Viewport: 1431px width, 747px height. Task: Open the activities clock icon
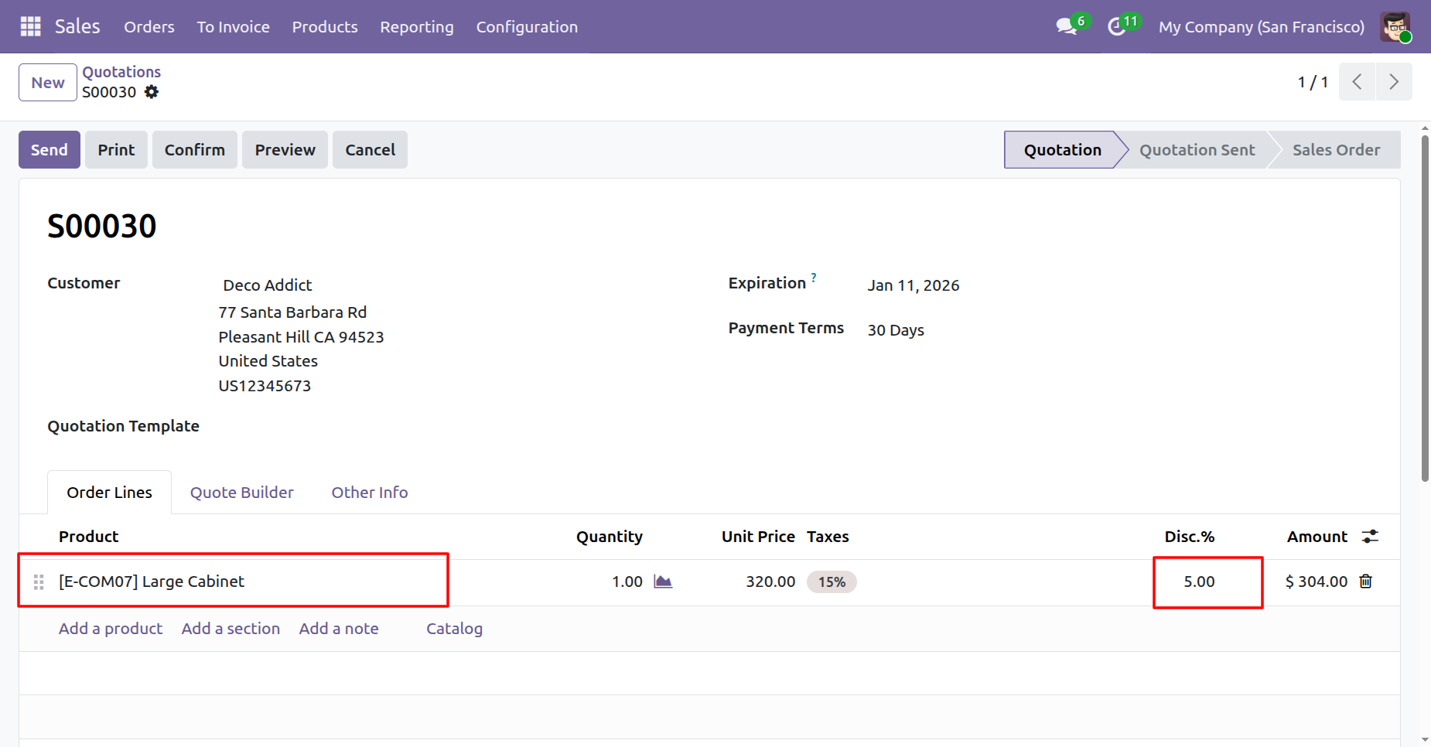1116,27
